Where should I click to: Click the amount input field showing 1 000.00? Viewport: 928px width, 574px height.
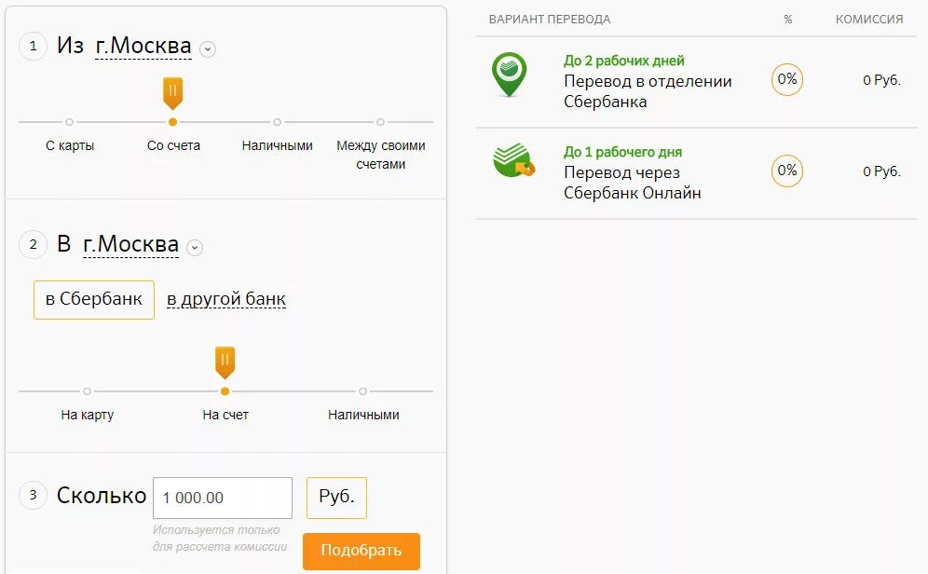223,498
